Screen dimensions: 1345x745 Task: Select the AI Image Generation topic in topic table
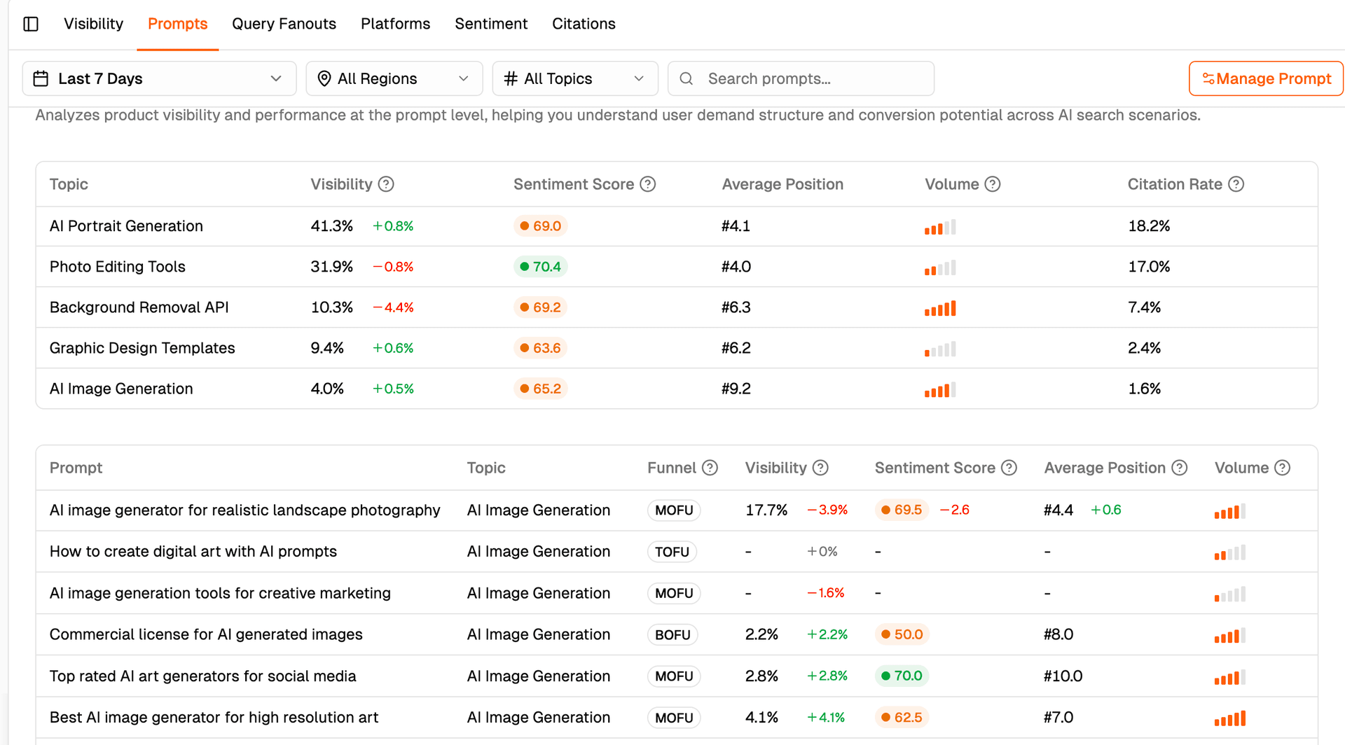tap(677, 389)
